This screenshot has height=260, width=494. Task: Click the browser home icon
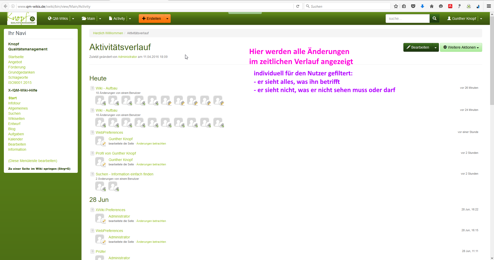pyautogui.click(x=432, y=6)
